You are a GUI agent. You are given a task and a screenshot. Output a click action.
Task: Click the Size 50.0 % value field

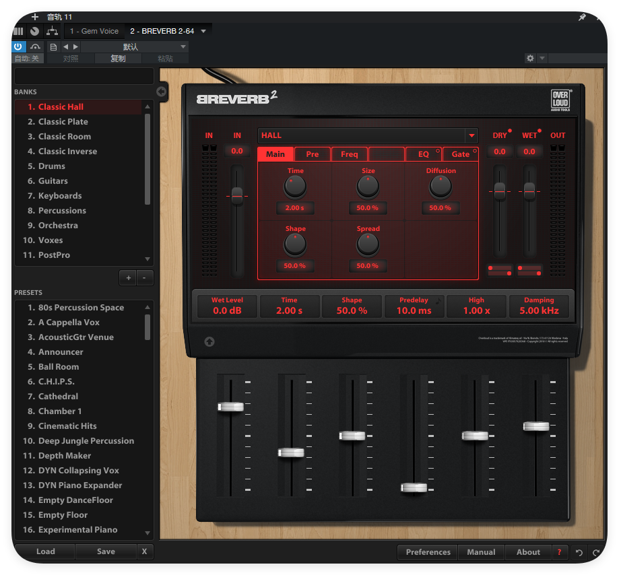368,208
